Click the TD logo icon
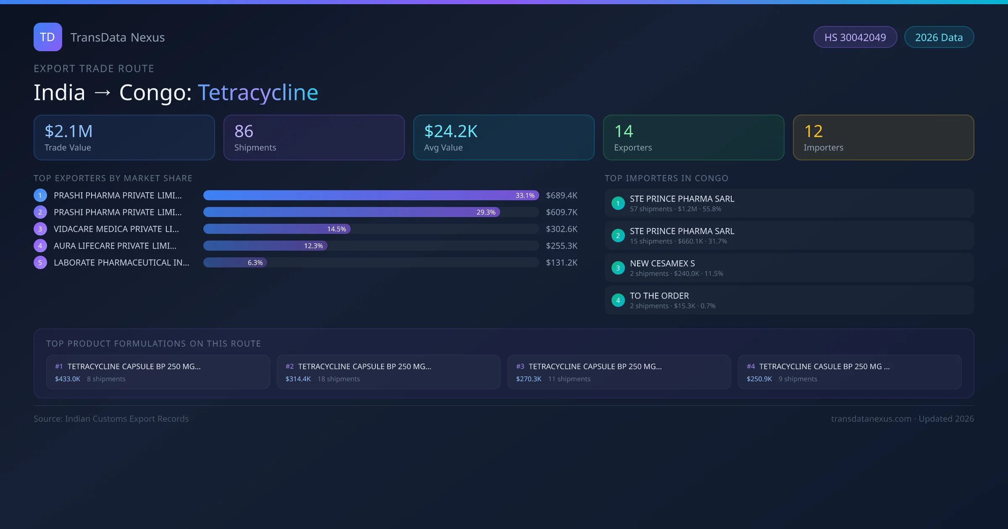Viewport: 1008px width, 529px height. [47, 37]
